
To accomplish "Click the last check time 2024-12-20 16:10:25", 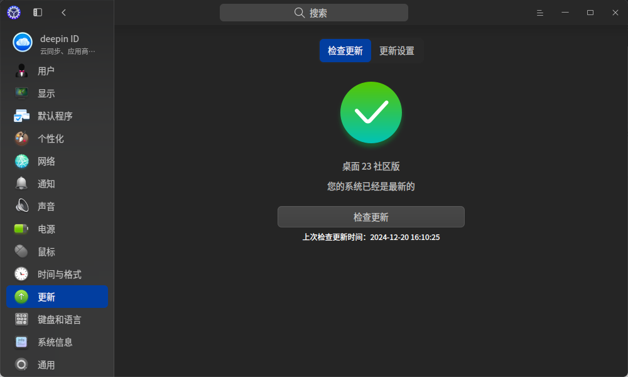I will (405, 237).
